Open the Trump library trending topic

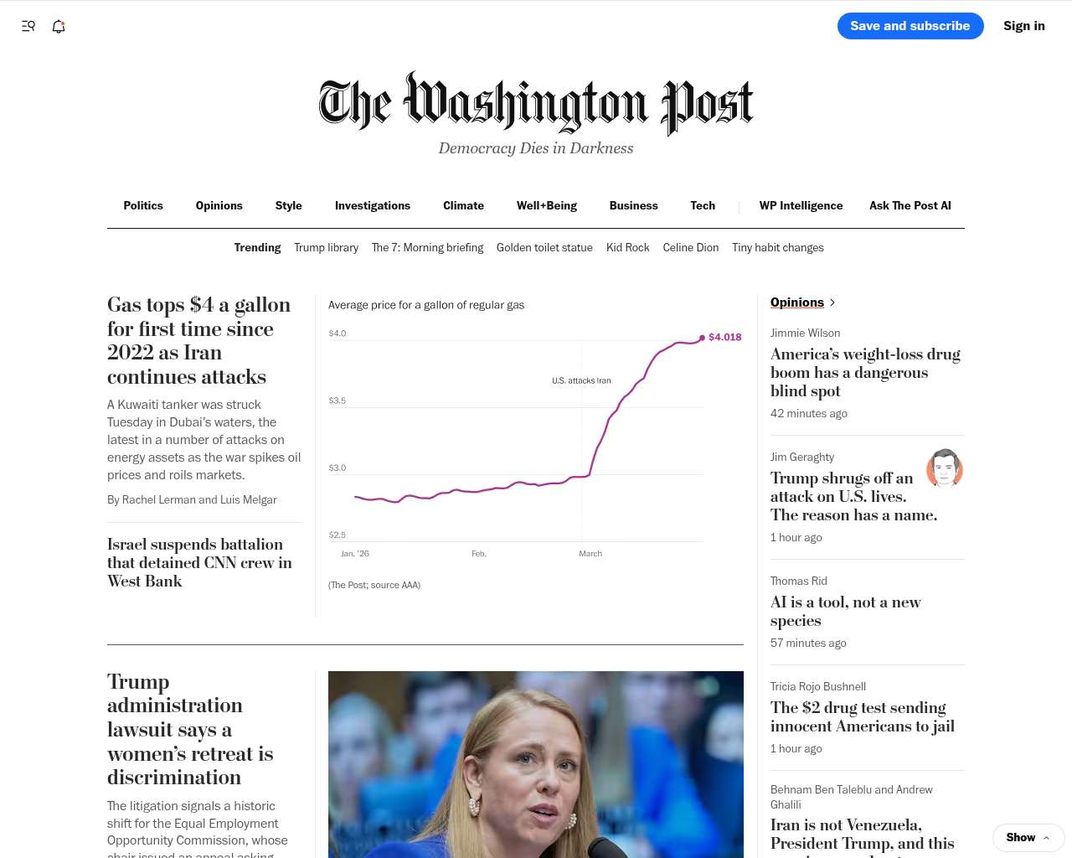326,247
